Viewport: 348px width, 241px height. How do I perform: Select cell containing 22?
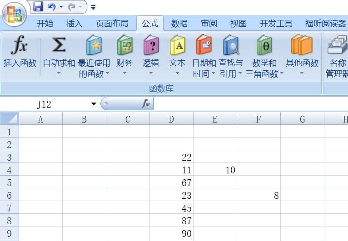(172, 157)
